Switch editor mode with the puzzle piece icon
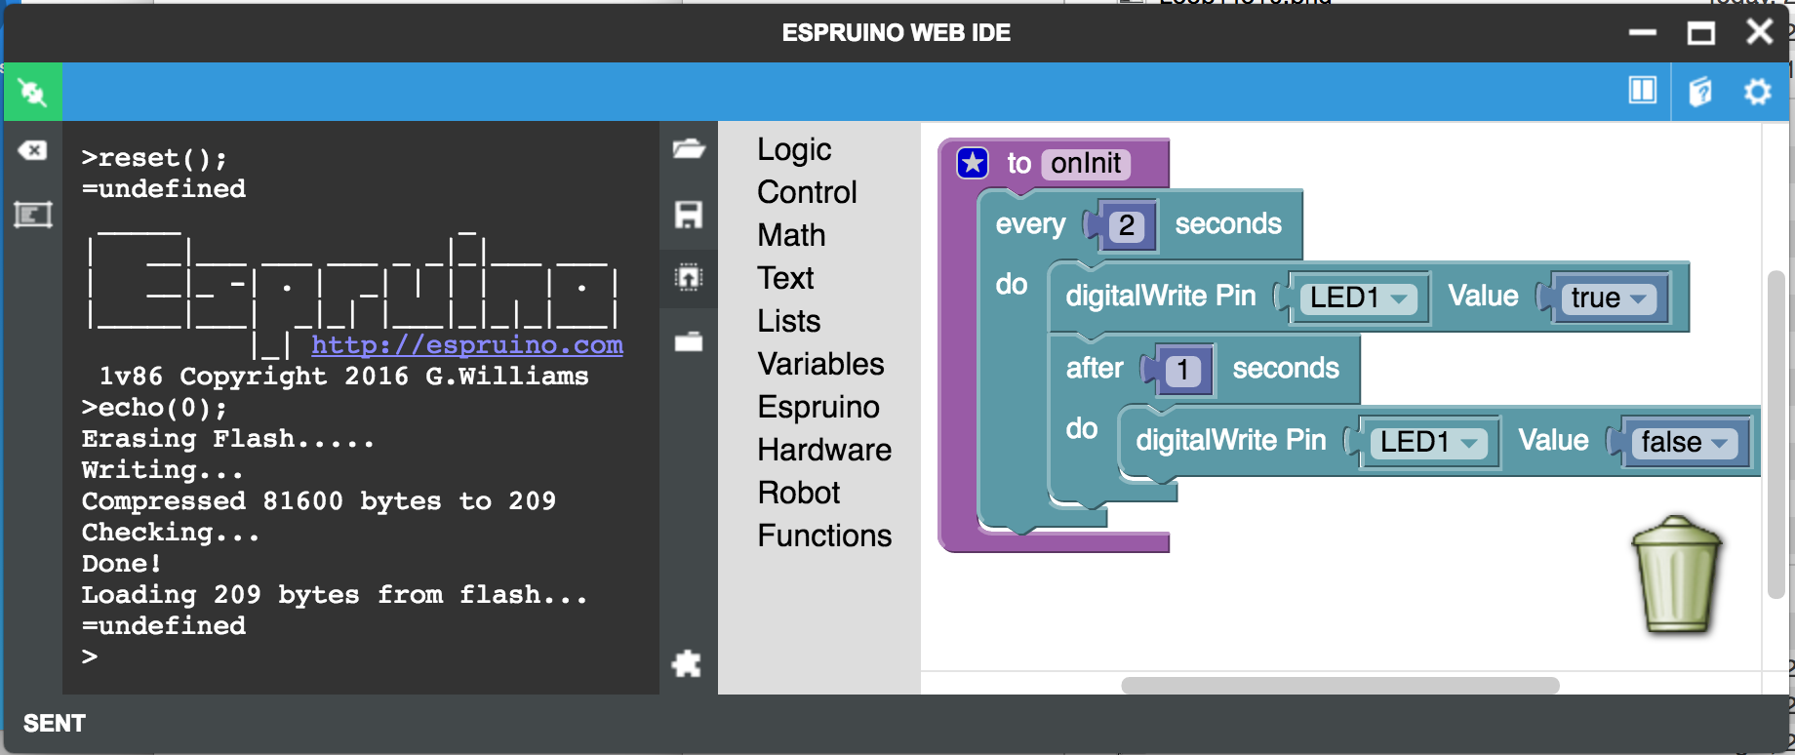Screen dimensions: 1795x755 click(x=687, y=664)
